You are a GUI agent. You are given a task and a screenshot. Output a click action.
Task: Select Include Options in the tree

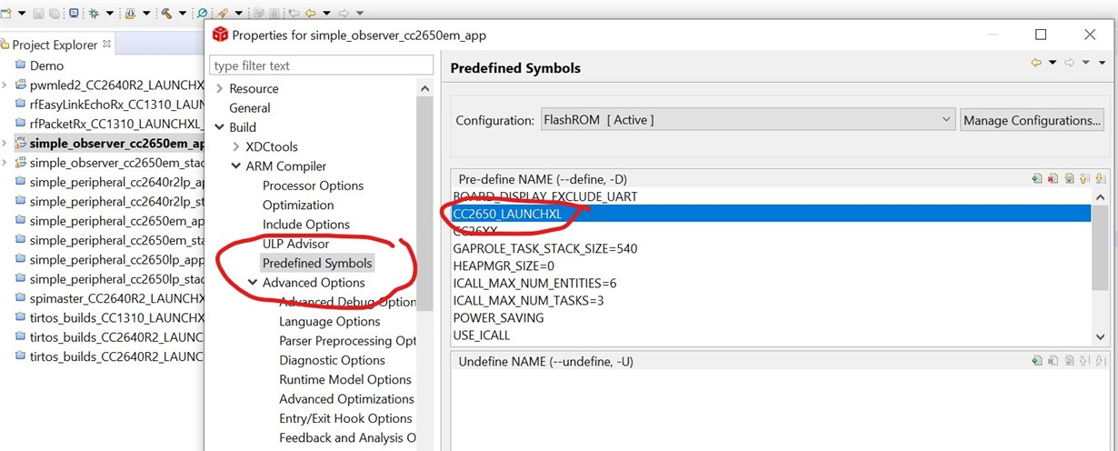coord(305,225)
